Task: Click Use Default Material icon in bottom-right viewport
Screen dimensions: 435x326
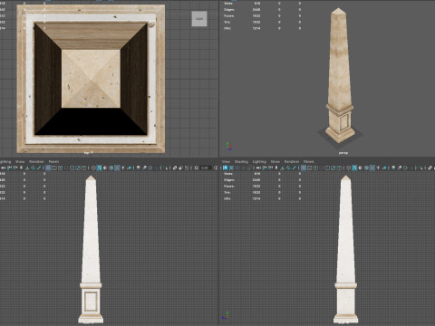Action: 360,168
